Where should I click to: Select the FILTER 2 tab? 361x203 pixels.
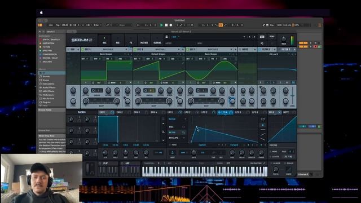[285, 50]
